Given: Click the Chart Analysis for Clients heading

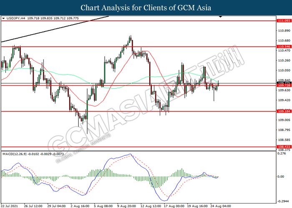Looking at the screenshot, I should pos(146,7).
